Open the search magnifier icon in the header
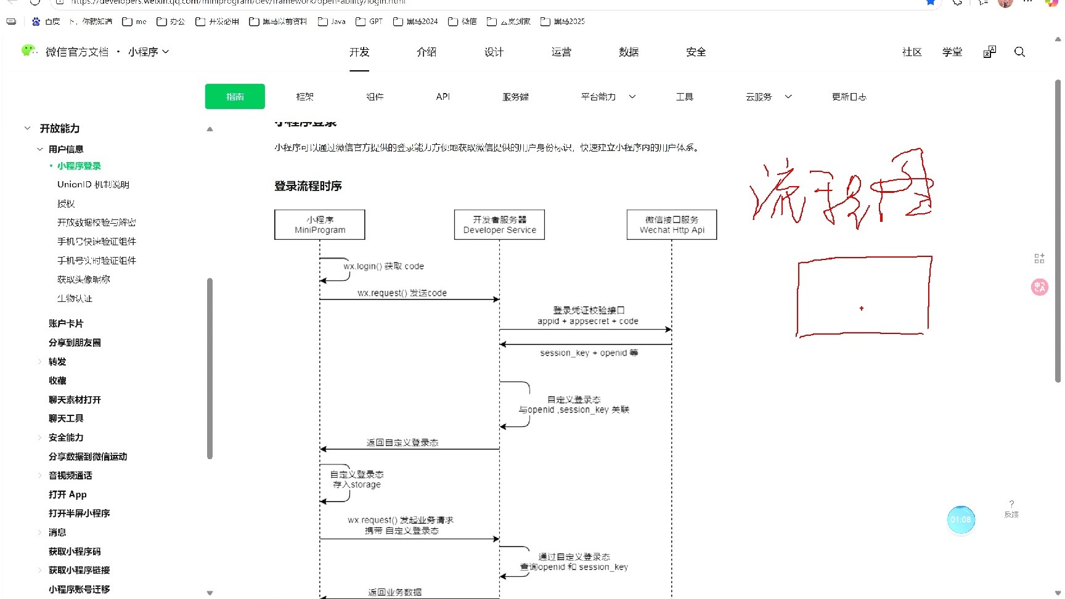Viewport: 1065px width, 599px height. 1020,52
